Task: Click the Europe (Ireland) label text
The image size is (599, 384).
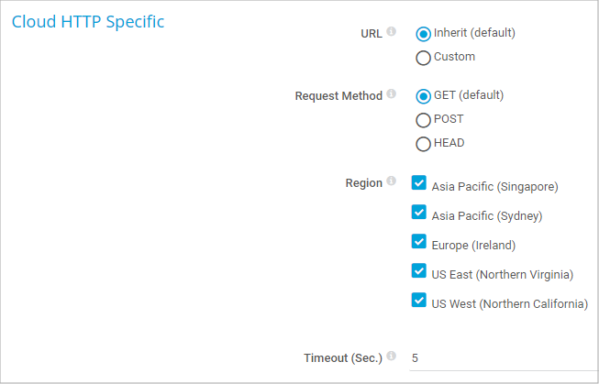Action: click(476, 245)
